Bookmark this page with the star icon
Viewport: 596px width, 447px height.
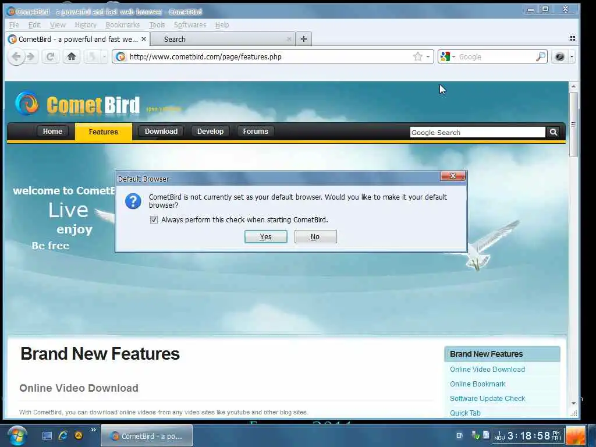point(417,57)
